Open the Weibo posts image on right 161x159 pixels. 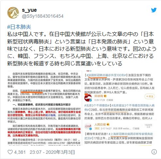(x=120, y=108)
